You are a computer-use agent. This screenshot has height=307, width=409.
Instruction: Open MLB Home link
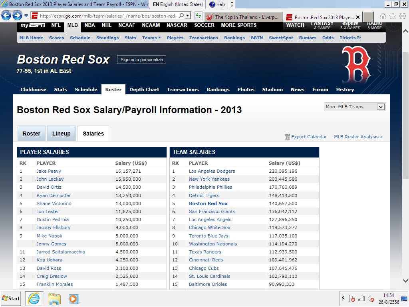point(31,38)
